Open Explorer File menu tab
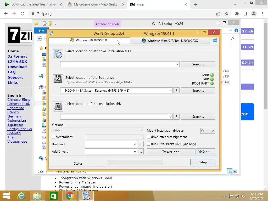Image resolution: width=268 pixels, height=201 pixels. (x=41, y=31)
